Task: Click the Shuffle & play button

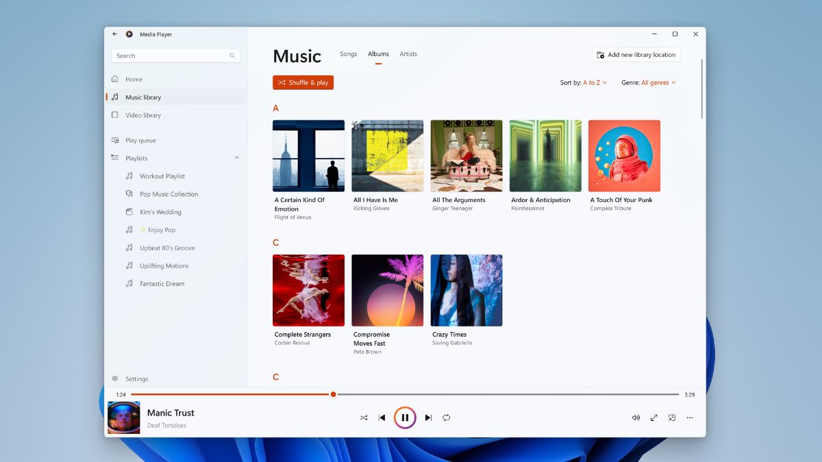Action: tap(303, 82)
